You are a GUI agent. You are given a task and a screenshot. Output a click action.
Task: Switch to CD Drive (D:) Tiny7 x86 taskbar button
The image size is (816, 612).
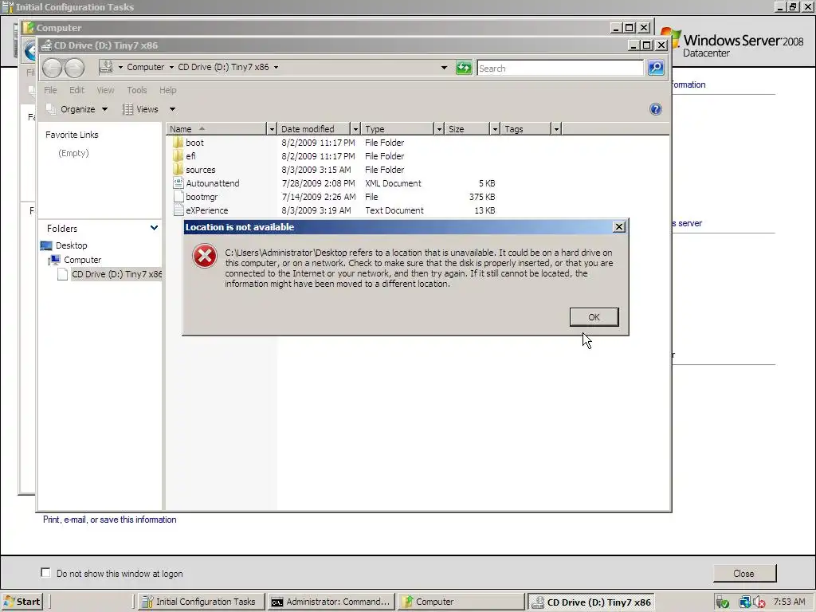click(591, 602)
